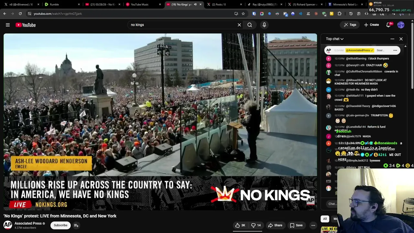Open YouTube notifications bell
The height and width of the screenshot is (233, 414).
[x=389, y=25]
